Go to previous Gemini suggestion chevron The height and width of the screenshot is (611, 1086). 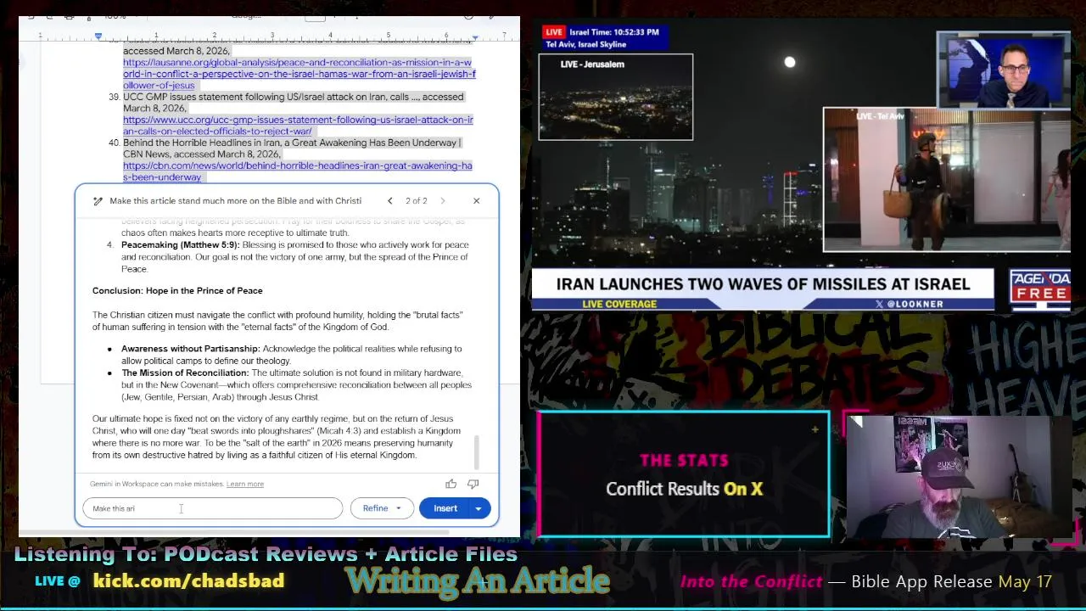(389, 201)
